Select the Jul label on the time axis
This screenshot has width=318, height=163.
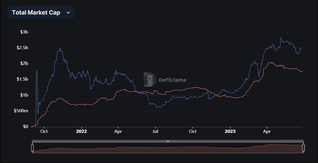point(155,131)
